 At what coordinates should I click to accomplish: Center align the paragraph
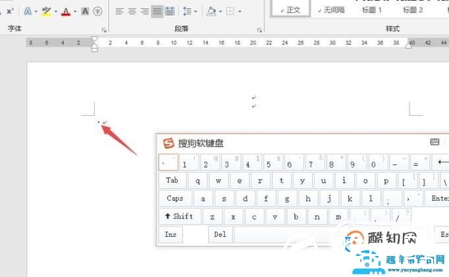pyautogui.click(x=132, y=11)
